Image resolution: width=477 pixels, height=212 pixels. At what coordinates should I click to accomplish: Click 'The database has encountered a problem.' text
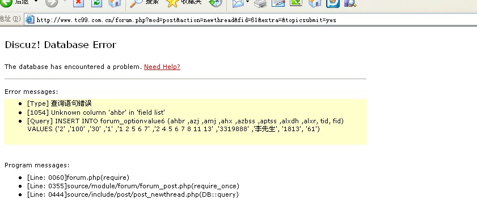[73, 67]
